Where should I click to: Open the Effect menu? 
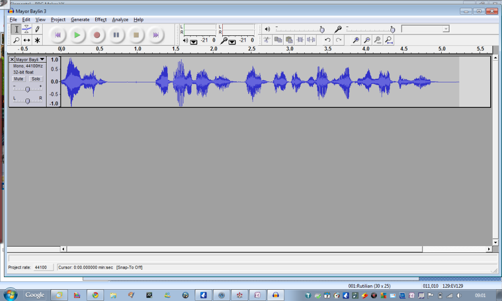pyautogui.click(x=101, y=20)
